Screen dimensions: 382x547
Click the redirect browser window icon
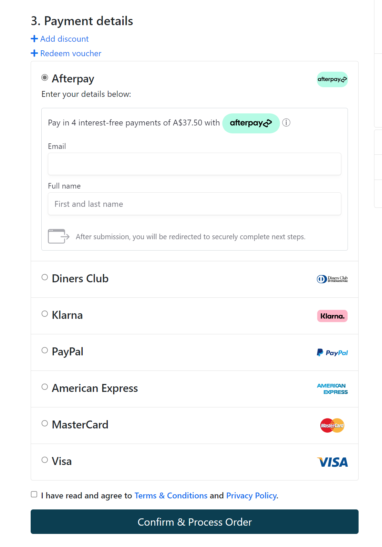click(x=59, y=236)
